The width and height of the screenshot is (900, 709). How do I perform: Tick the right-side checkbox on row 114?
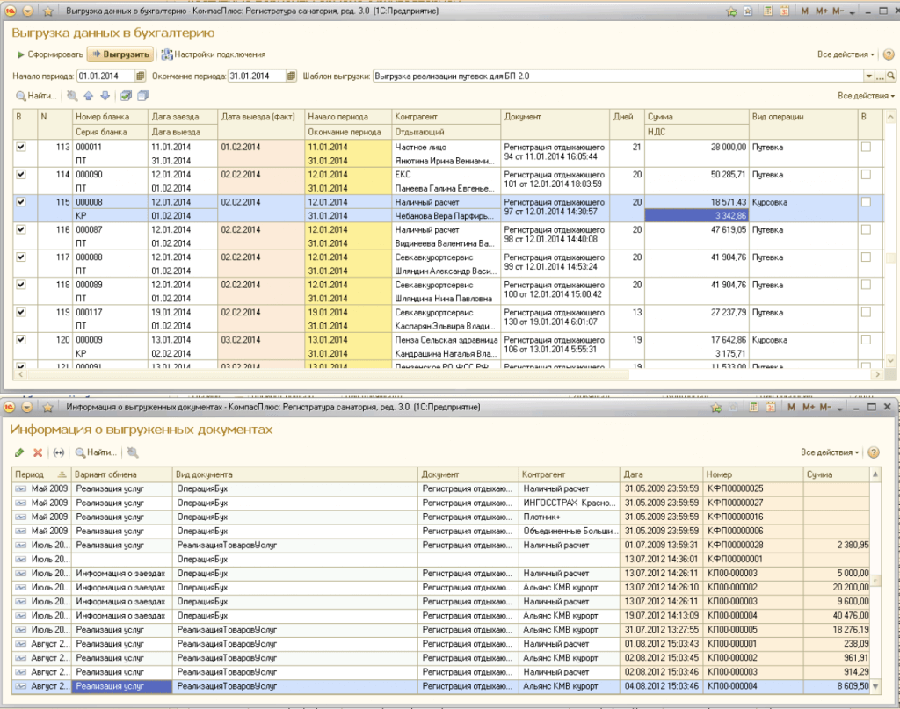pyautogui.click(x=866, y=174)
